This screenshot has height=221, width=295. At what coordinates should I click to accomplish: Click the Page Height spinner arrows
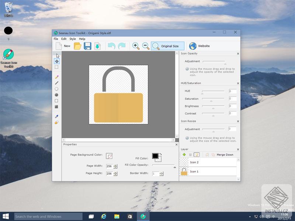tap(115, 173)
